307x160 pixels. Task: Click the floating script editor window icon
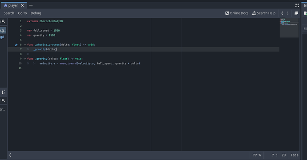click(x=296, y=13)
